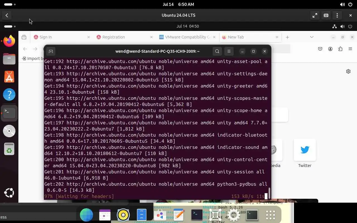Viewport: 357px width, 223px height.
Task: Show app grid from bottom dock
Action: (x=271, y=215)
